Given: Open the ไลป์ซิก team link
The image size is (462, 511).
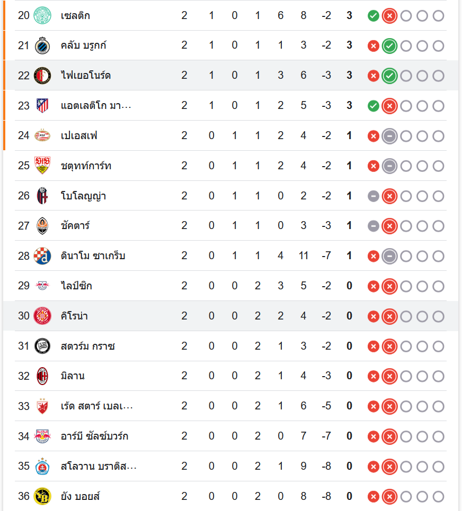Looking at the screenshot, I should pyautogui.click(x=76, y=286).
